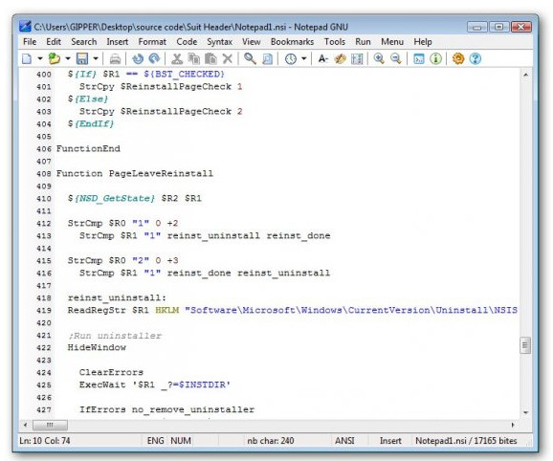Click the Zoom out icon

point(396,58)
